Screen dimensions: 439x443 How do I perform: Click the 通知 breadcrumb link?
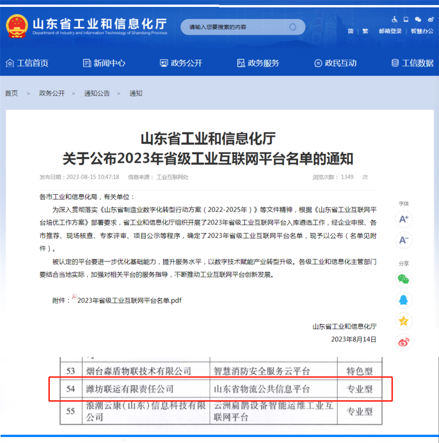(136, 93)
